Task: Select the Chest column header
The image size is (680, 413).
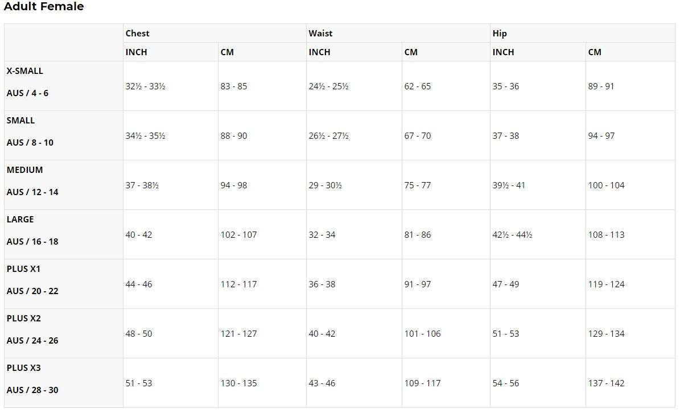Action: [138, 34]
